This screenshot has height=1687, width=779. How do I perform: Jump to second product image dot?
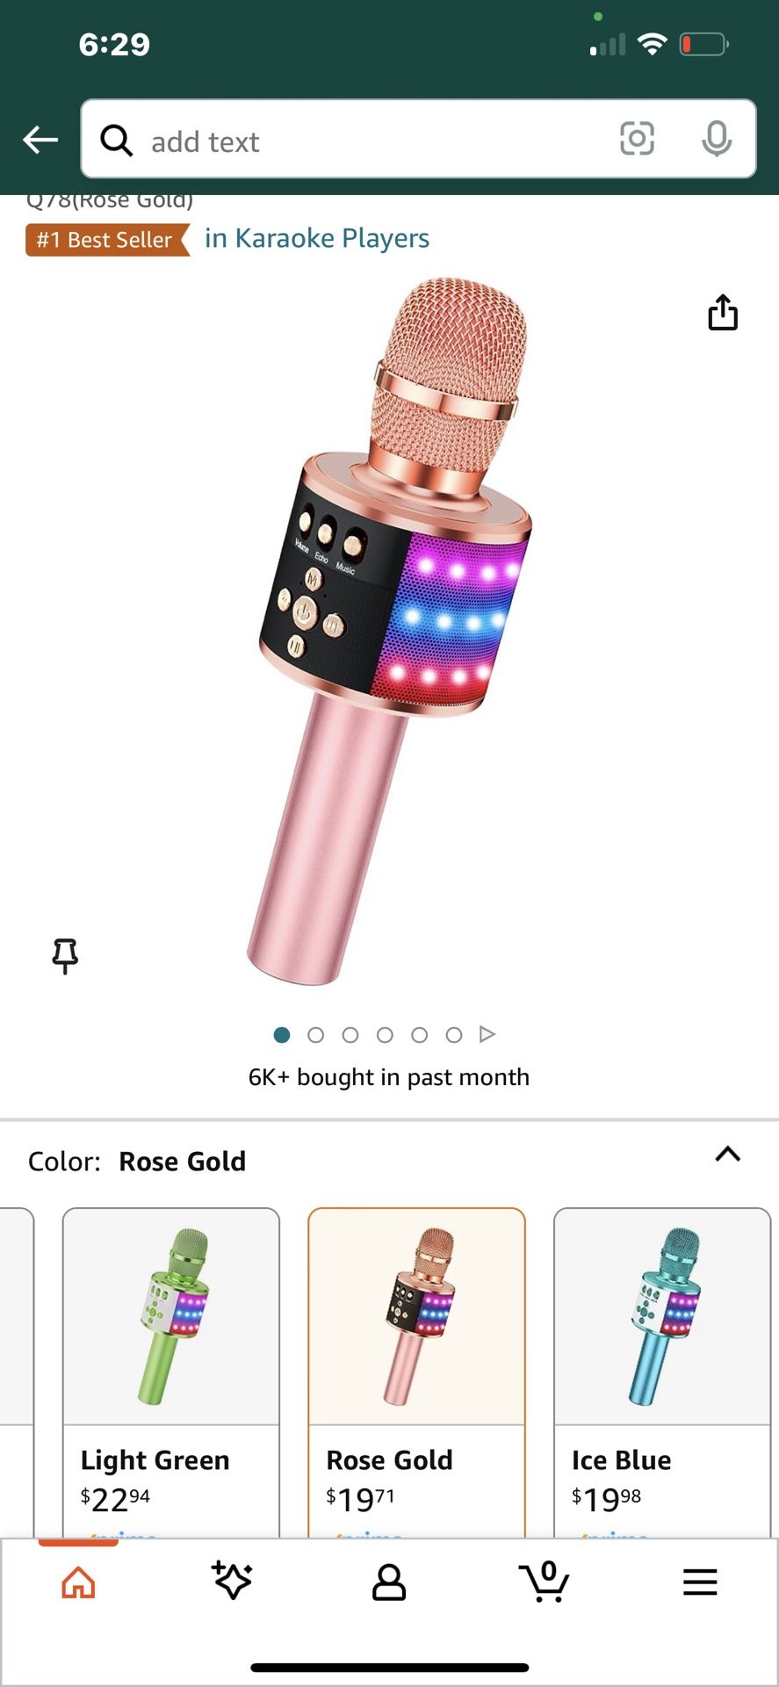pyautogui.click(x=316, y=1035)
